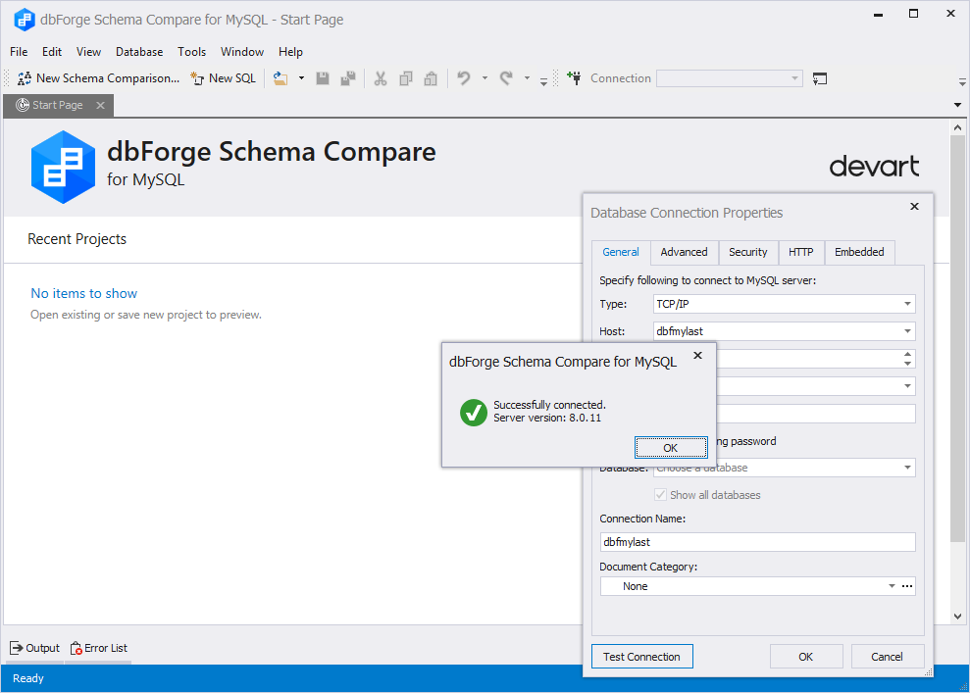970x693 pixels.
Task: Increase the Port stepper value
Action: pos(907,354)
